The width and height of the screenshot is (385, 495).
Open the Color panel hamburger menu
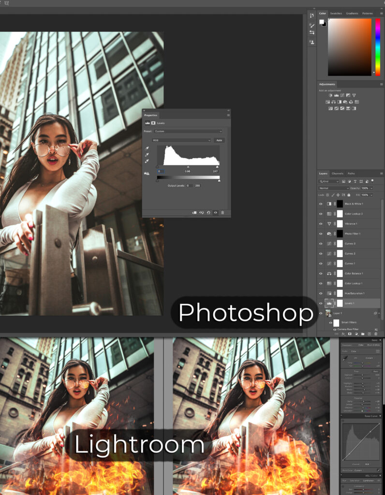click(x=382, y=14)
